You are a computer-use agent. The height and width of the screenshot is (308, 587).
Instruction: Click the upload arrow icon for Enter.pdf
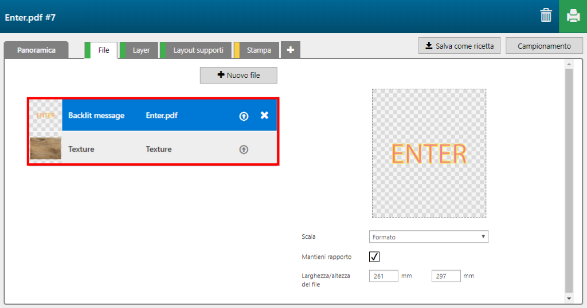point(244,116)
